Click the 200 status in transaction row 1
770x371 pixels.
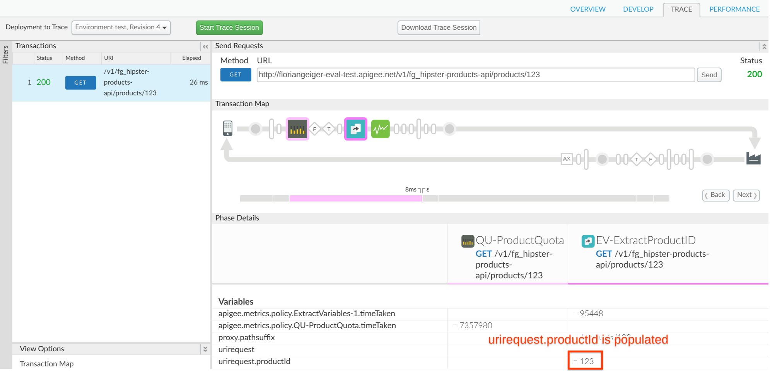tap(43, 82)
